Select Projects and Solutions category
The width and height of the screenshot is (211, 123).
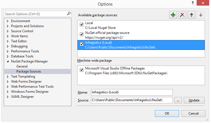(x=27, y=26)
